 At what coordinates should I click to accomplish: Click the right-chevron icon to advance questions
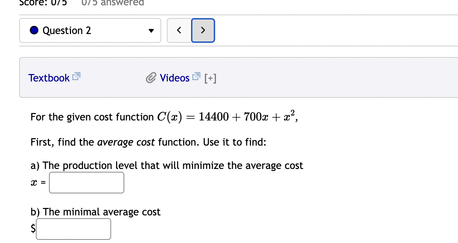tap(203, 30)
